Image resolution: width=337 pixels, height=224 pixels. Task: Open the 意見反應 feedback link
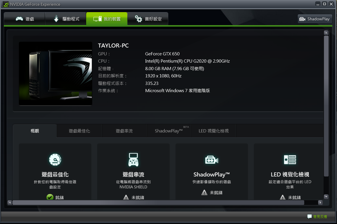click(x=320, y=216)
